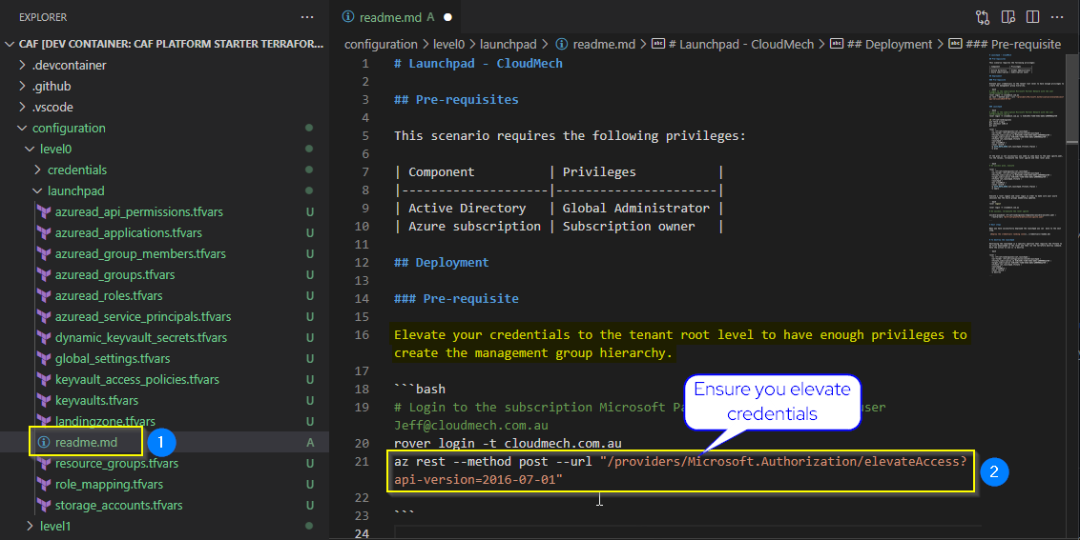Click the abc symbol icon before Deployment breadcrumb
Viewport: 1080px width, 540px height.
837,44
